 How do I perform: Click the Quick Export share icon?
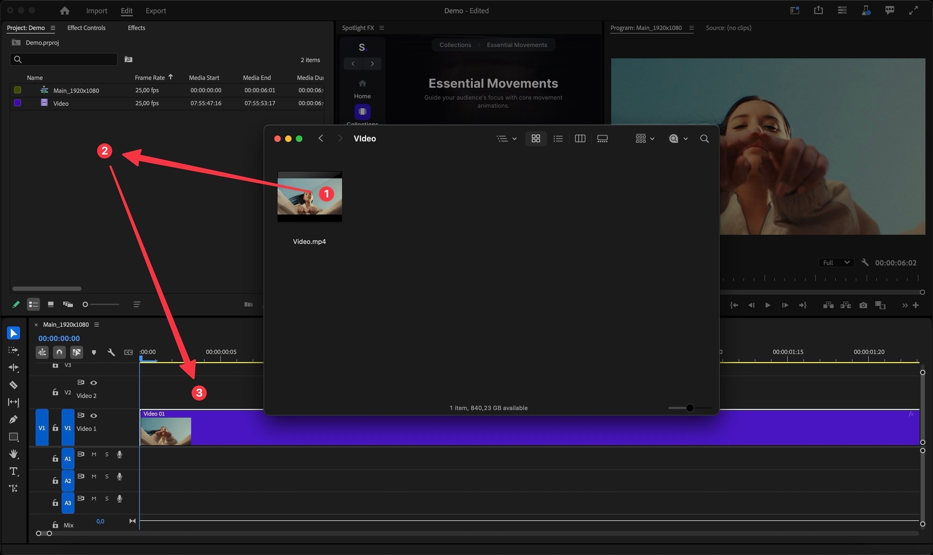click(818, 10)
